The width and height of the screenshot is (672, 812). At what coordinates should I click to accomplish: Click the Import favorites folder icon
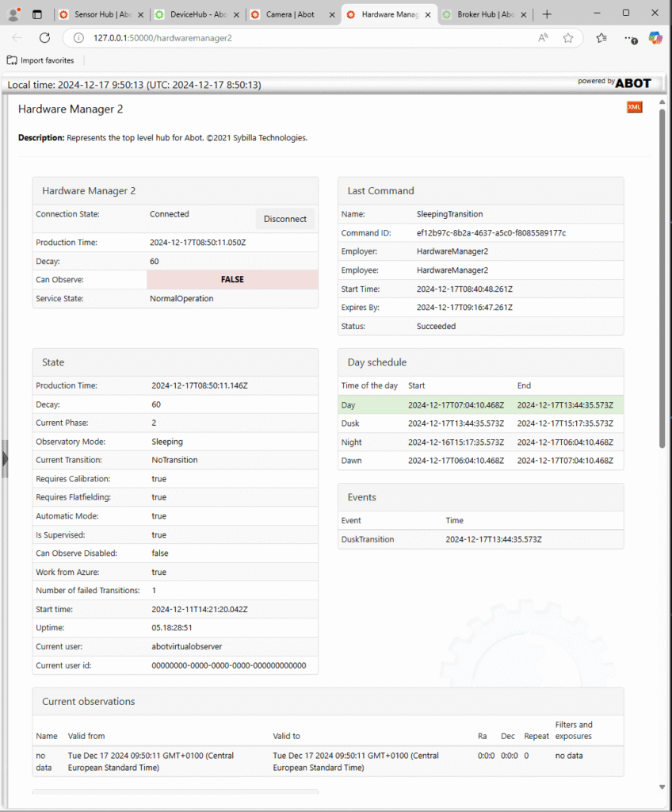(x=12, y=60)
